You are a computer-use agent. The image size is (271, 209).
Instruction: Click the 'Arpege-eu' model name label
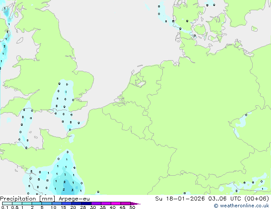point(74,199)
